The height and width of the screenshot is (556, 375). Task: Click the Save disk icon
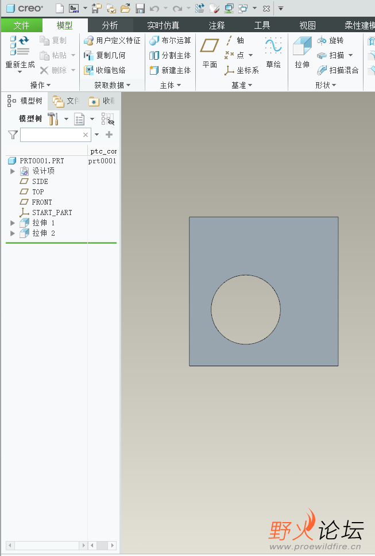140,8
